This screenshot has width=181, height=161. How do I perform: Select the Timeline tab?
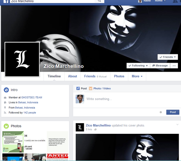tap(54, 76)
